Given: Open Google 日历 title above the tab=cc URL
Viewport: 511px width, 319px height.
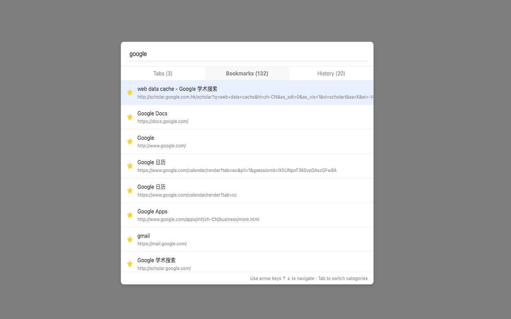Looking at the screenshot, I should 151,187.
